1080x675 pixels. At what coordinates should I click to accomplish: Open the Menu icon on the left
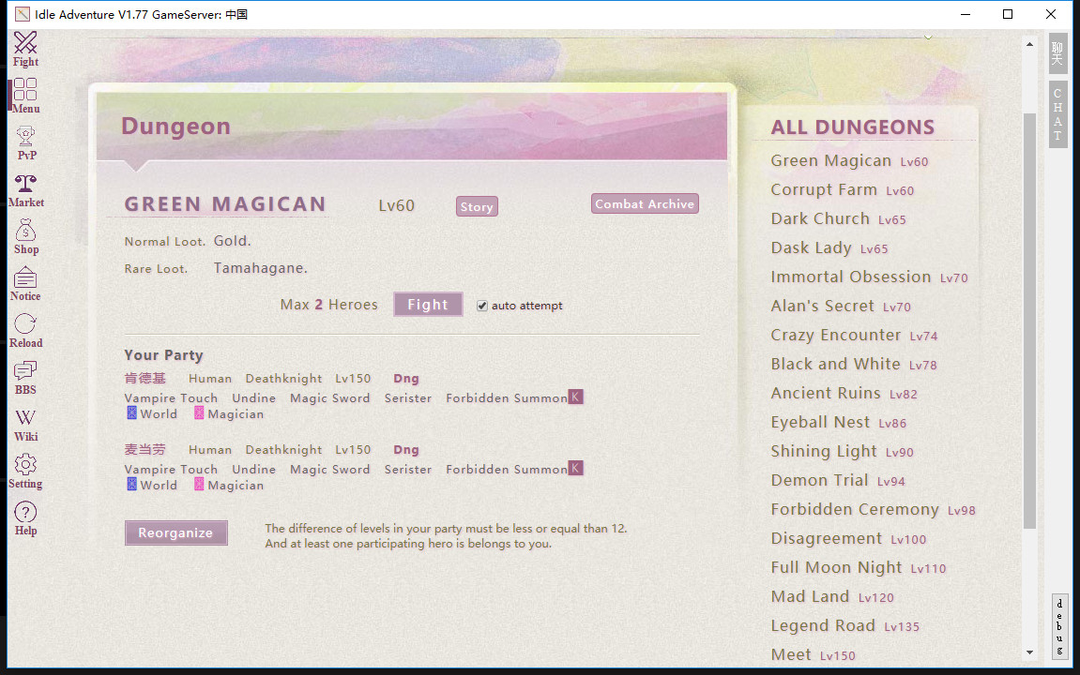click(25, 91)
